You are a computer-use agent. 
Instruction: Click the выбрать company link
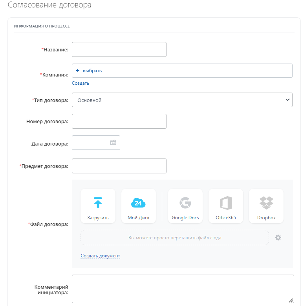[x=92, y=71]
